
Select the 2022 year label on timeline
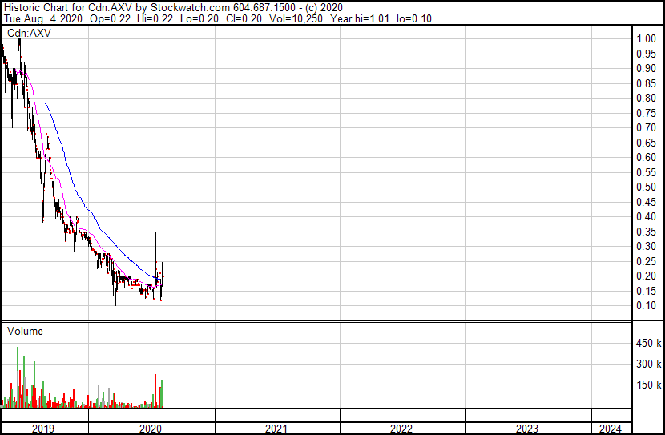click(x=401, y=429)
